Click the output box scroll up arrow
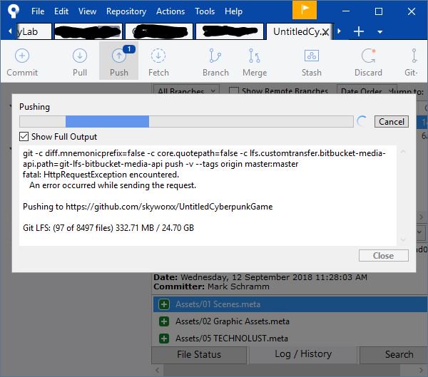428x377 pixels. point(403,151)
